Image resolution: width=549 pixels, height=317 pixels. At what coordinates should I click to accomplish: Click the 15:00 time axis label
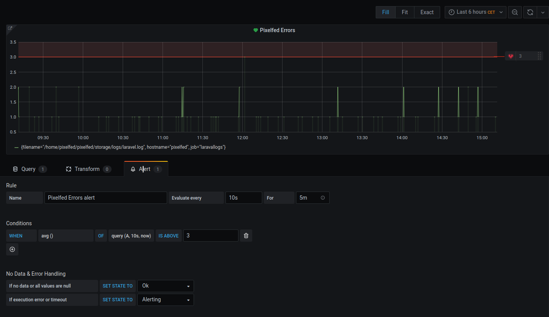tap(482, 138)
